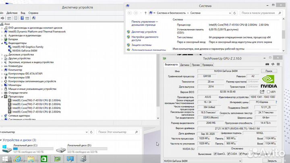Switch to the Прочее tab in GPU-Z
Screen dimensions: 290x163
pos(196,65)
